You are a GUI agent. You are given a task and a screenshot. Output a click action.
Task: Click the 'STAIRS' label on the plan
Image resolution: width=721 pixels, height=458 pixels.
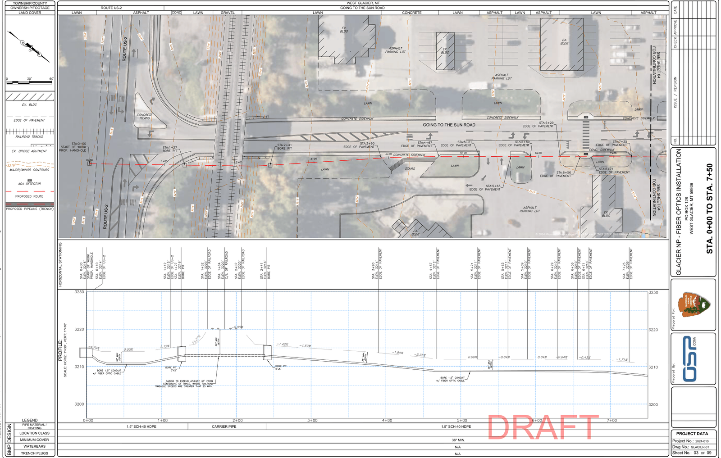click(410, 169)
